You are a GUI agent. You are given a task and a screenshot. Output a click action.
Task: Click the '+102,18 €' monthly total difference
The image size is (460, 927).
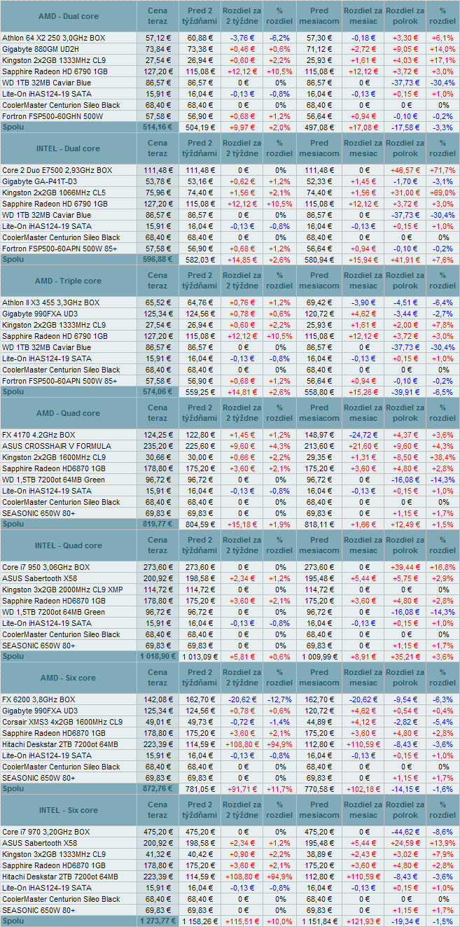[x=363, y=789]
